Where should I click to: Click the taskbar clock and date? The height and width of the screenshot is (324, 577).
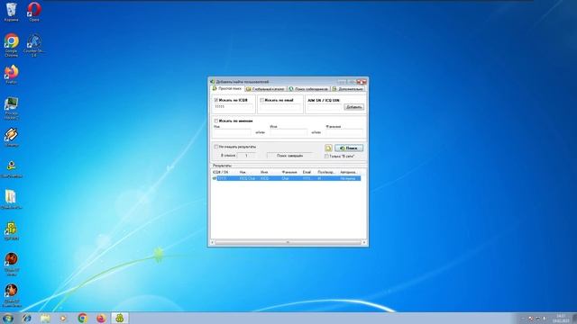click(561, 318)
